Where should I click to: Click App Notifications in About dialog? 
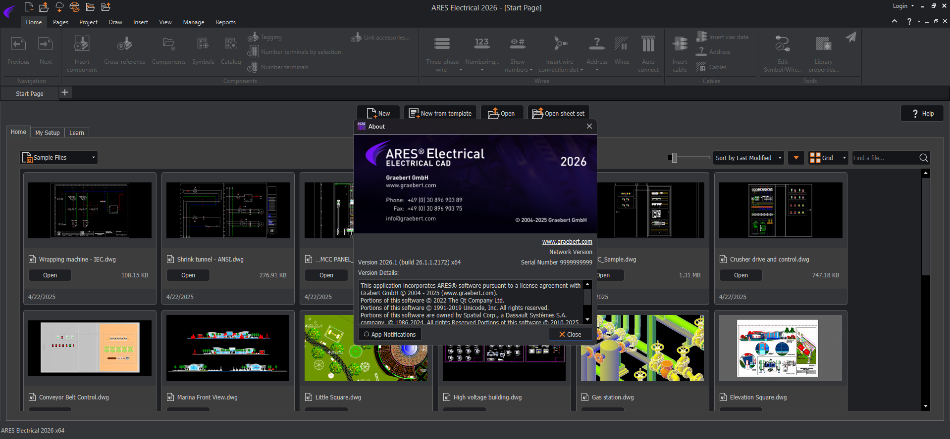[x=390, y=335]
